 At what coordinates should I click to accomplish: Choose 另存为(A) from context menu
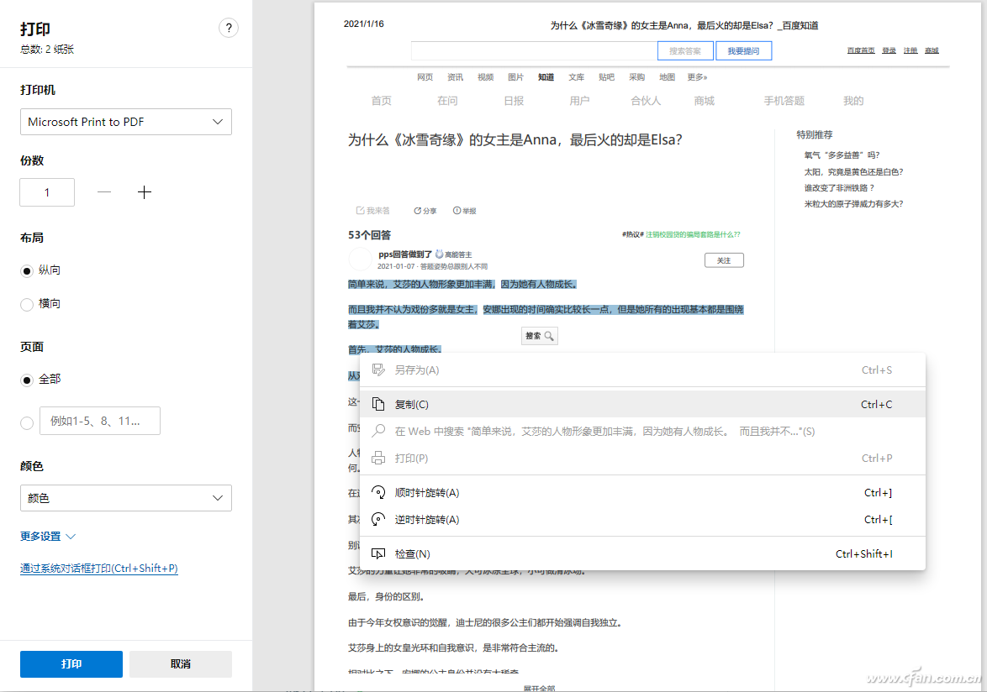pos(642,370)
